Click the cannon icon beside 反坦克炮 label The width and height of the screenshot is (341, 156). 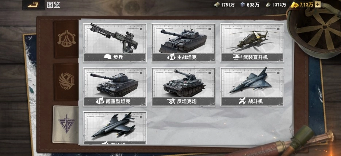[171, 101]
